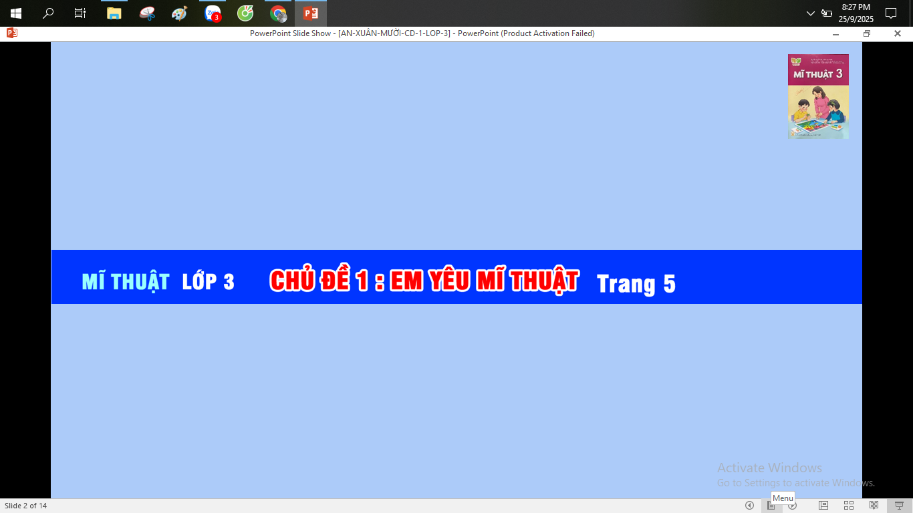Open the Windows Action Center notifications

891,13
